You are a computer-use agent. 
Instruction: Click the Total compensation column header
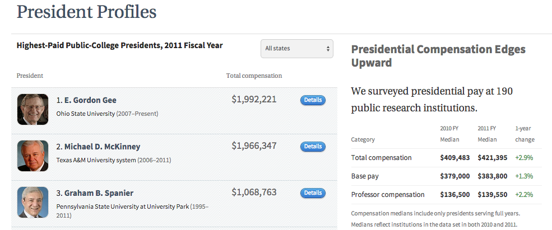(254, 76)
